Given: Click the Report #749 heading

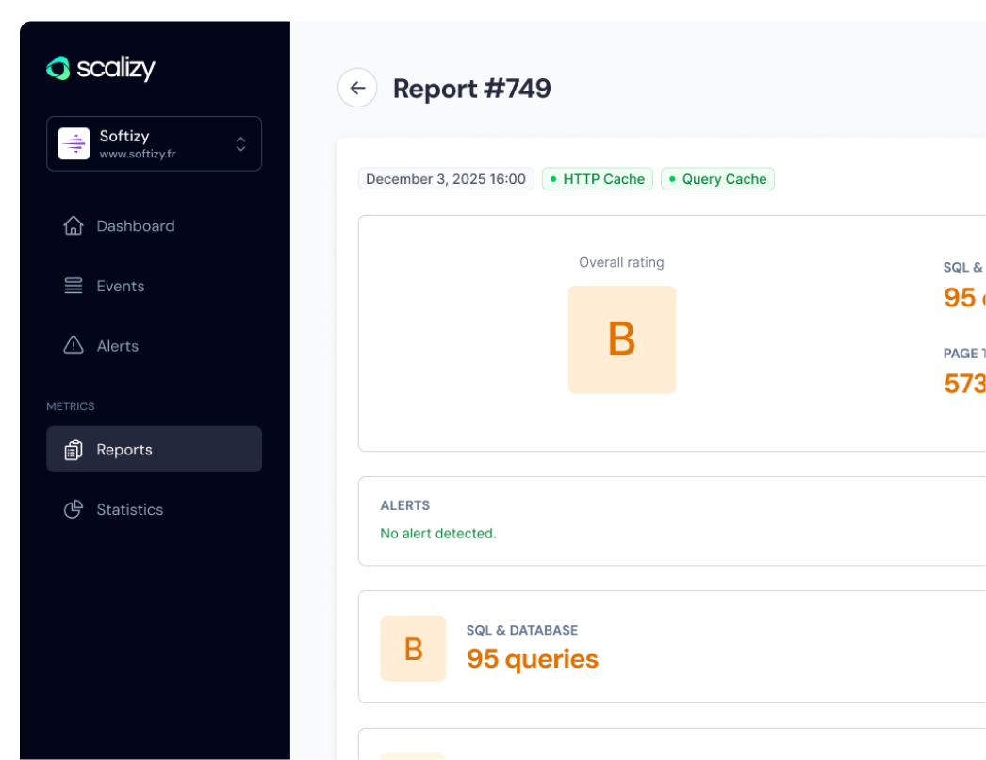Looking at the screenshot, I should coord(471,89).
